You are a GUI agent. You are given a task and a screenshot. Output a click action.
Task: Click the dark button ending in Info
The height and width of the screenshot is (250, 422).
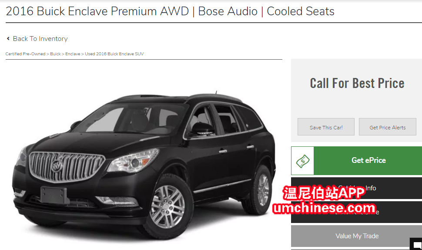click(357, 188)
